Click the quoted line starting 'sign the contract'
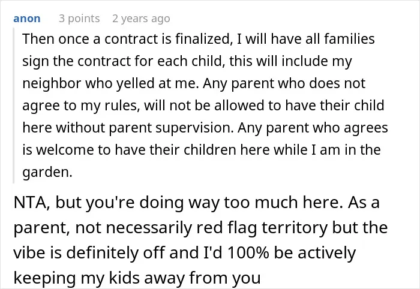This screenshot has width=420, height=289. point(187,61)
